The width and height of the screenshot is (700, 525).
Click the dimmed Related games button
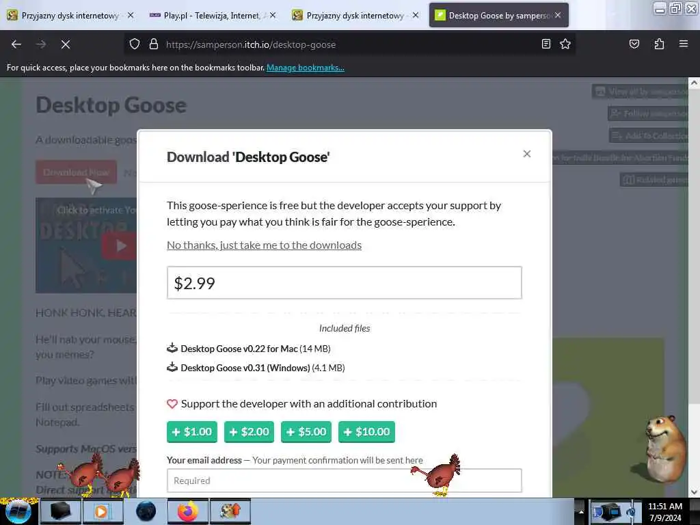tap(654, 180)
